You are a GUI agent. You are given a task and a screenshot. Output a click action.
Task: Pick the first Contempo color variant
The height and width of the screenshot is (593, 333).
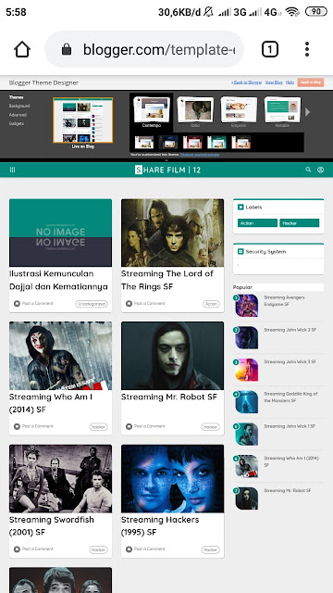pyautogui.click(x=144, y=143)
